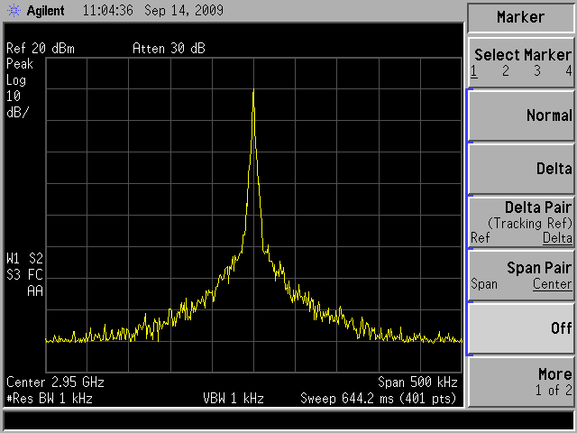
Task: Click the Center 2.95 GHz readout
Action: 55,382
